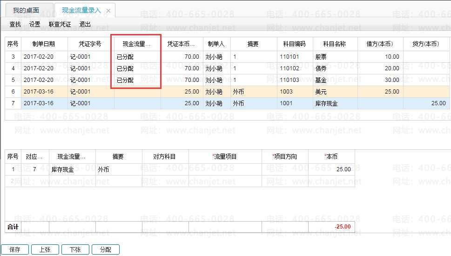Screen dimensions: 451x256
Task: Select the 现金流量录入 tab
Action: [x=81, y=10]
